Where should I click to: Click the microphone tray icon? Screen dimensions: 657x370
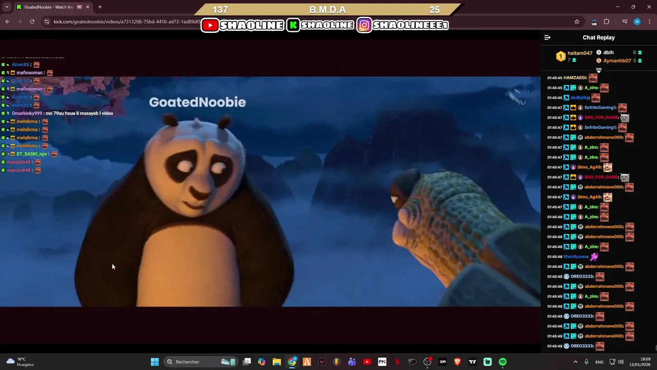coord(586,362)
